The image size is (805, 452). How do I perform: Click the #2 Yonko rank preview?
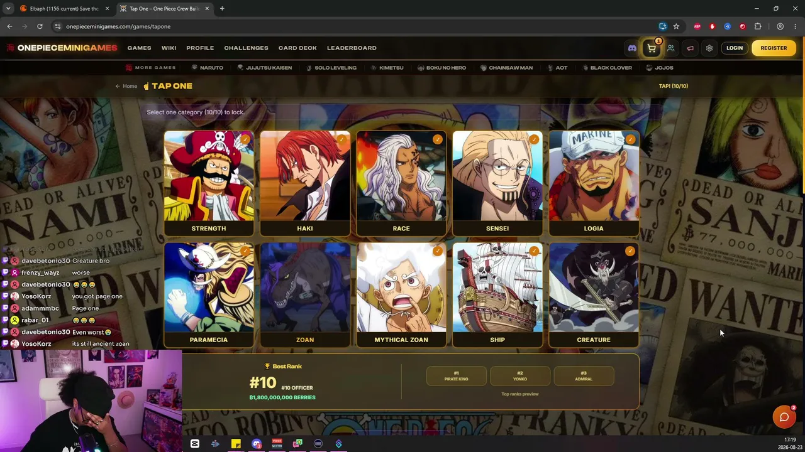click(520, 376)
